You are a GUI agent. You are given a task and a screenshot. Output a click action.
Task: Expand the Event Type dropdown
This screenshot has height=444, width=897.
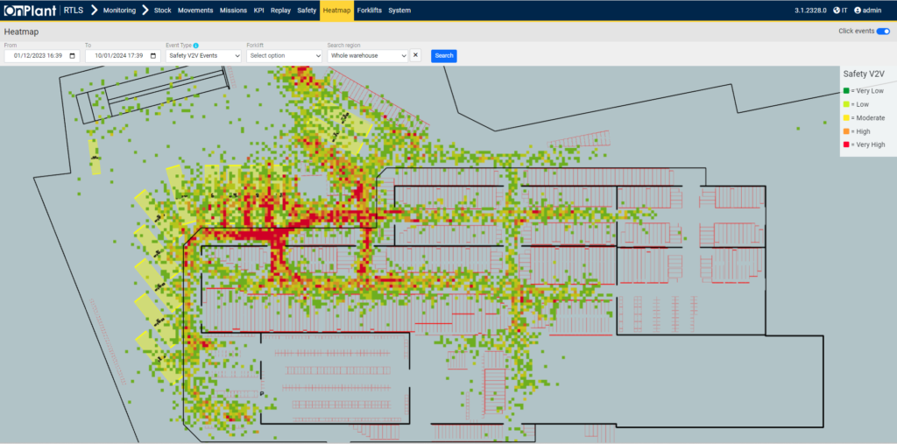tap(203, 55)
